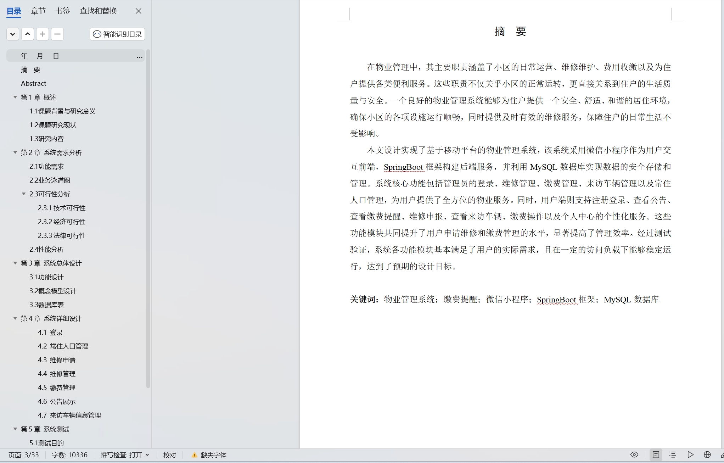Click 智能识别目录 button
Image resolution: width=724 pixels, height=463 pixels.
[117, 34]
